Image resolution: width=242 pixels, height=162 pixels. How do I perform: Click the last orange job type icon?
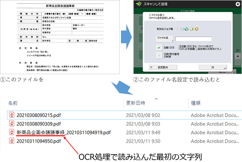(196, 29)
